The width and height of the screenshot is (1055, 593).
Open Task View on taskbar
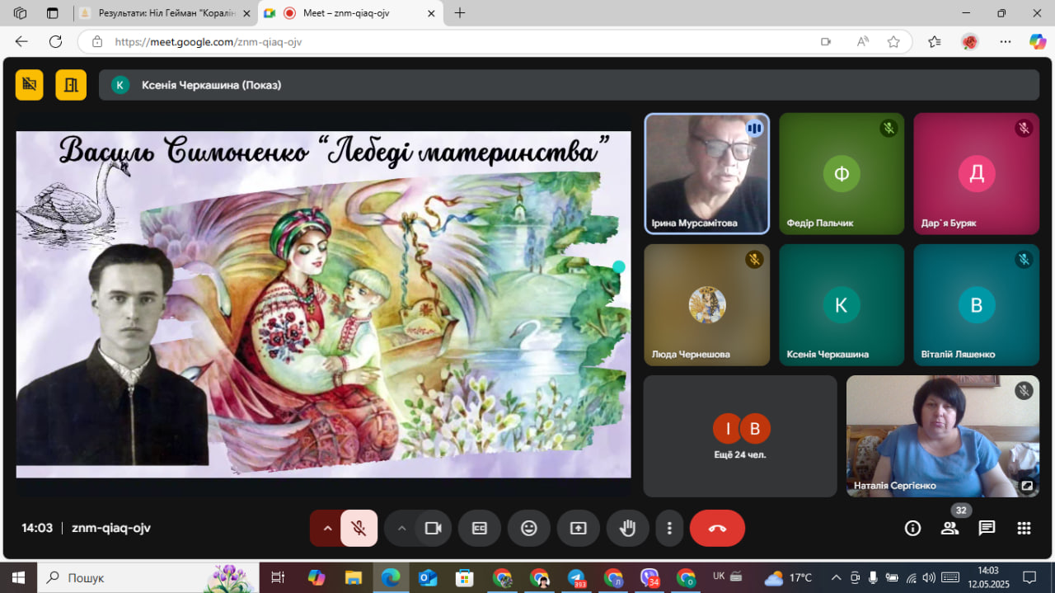[278, 577]
